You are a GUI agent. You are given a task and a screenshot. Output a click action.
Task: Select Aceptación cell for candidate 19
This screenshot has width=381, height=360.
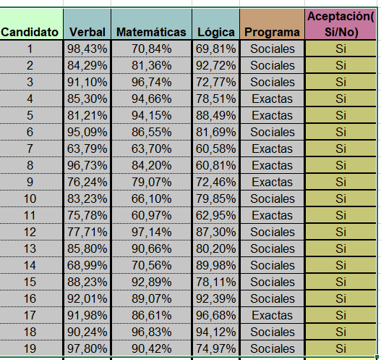pos(341,348)
